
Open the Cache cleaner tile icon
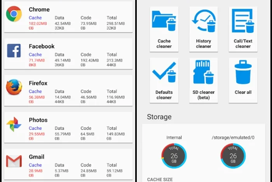coord(164,21)
